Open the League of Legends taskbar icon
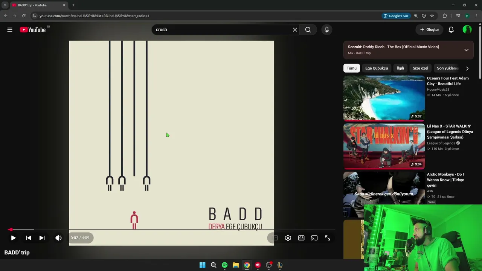This screenshot has height=271, width=482. 280,265
